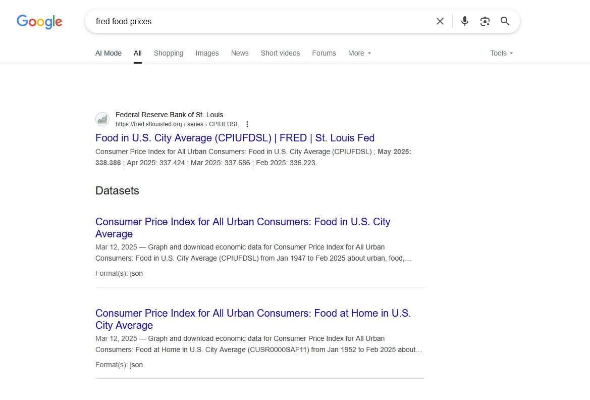The height and width of the screenshot is (400, 590).
Task: Click the Google logo
Action: click(39, 22)
